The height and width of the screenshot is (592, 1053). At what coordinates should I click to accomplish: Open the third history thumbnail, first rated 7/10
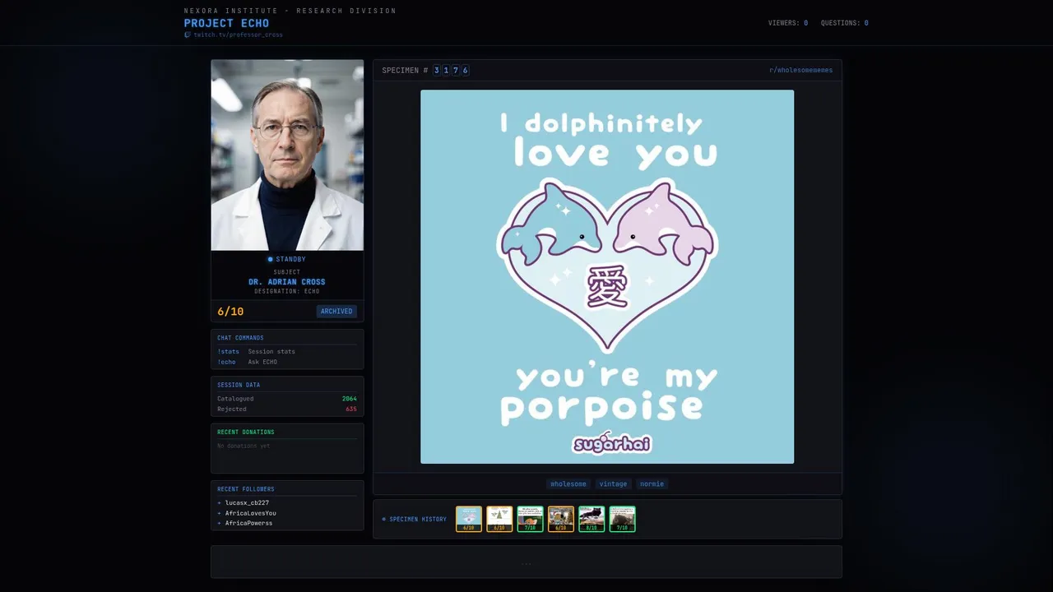click(x=530, y=519)
